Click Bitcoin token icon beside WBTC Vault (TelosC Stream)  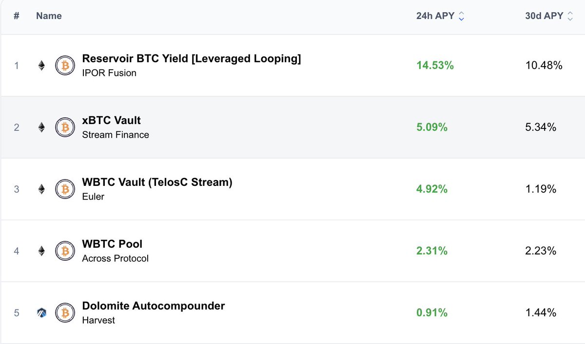64,189
